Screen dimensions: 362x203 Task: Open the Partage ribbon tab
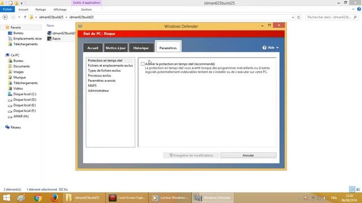point(41,10)
